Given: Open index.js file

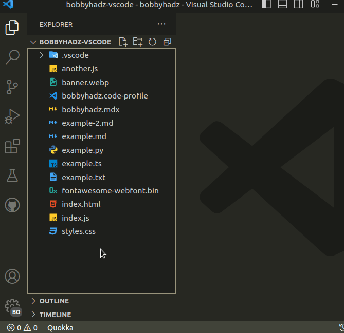Looking at the screenshot, I should [x=102, y=218].
